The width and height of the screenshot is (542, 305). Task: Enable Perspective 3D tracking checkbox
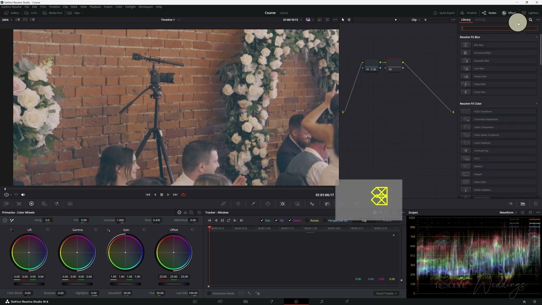[325, 220]
